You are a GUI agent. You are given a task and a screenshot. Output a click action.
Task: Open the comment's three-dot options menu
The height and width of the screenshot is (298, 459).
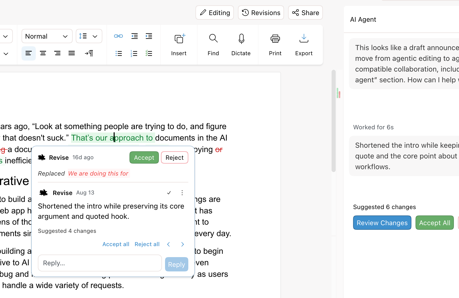tap(182, 193)
